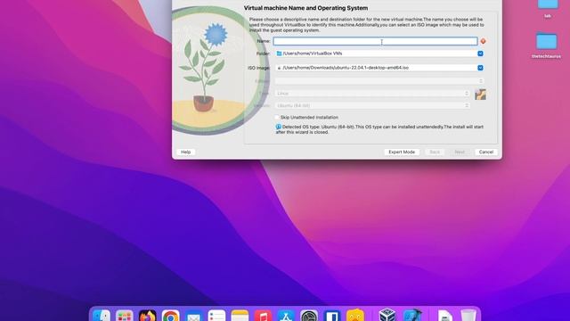The image size is (570, 321).
Task: Open Notes from the Dock
Action: 240,316
